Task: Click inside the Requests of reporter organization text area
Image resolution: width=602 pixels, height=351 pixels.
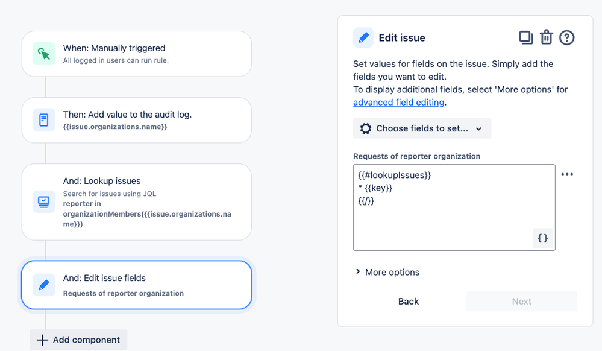Action: pyautogui.click(x=454, y=207)
